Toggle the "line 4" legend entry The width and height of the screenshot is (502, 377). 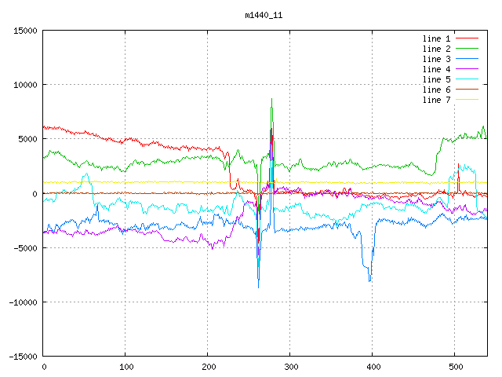(x=437, y=69)
